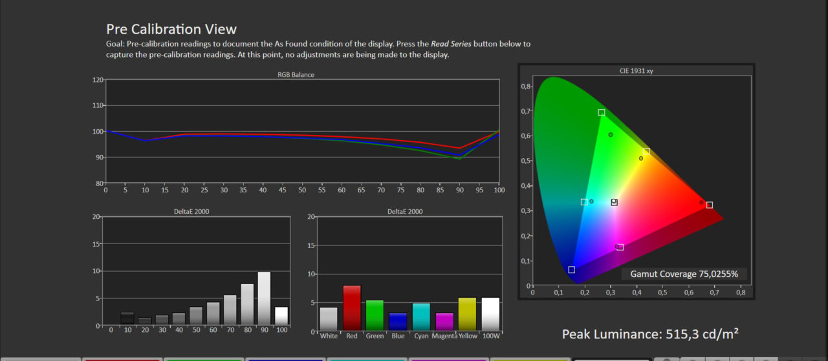Pick the cyan swatch in bottom strip

click(367, 359)
